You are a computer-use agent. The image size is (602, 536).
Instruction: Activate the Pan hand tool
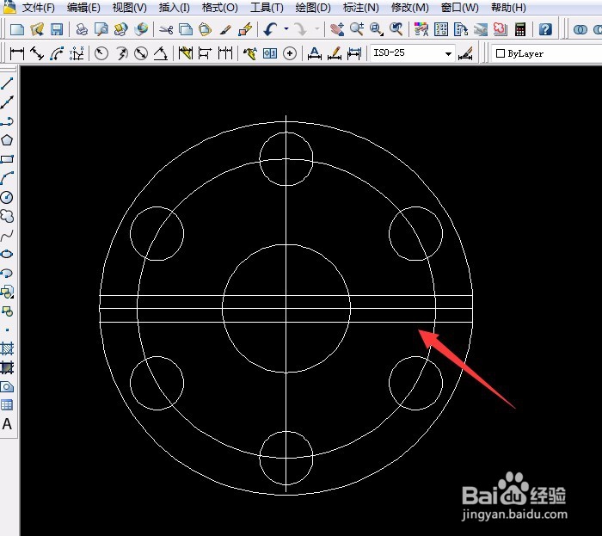[337, 29]
